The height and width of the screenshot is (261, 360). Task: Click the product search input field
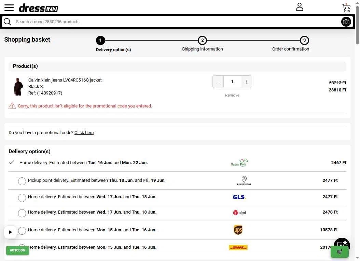point(177,22)
